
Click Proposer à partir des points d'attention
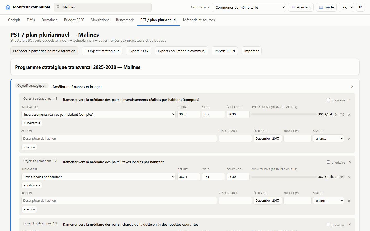pos(44,51)
